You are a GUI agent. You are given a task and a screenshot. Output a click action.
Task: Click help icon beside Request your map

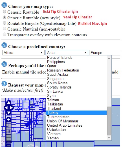point(4,84)
